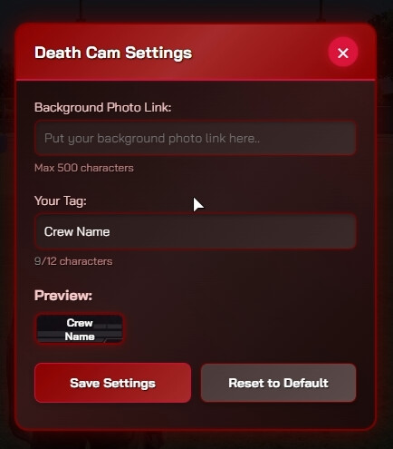
Task: Click the white X icon in red circle
Action: tap(343, 53)
